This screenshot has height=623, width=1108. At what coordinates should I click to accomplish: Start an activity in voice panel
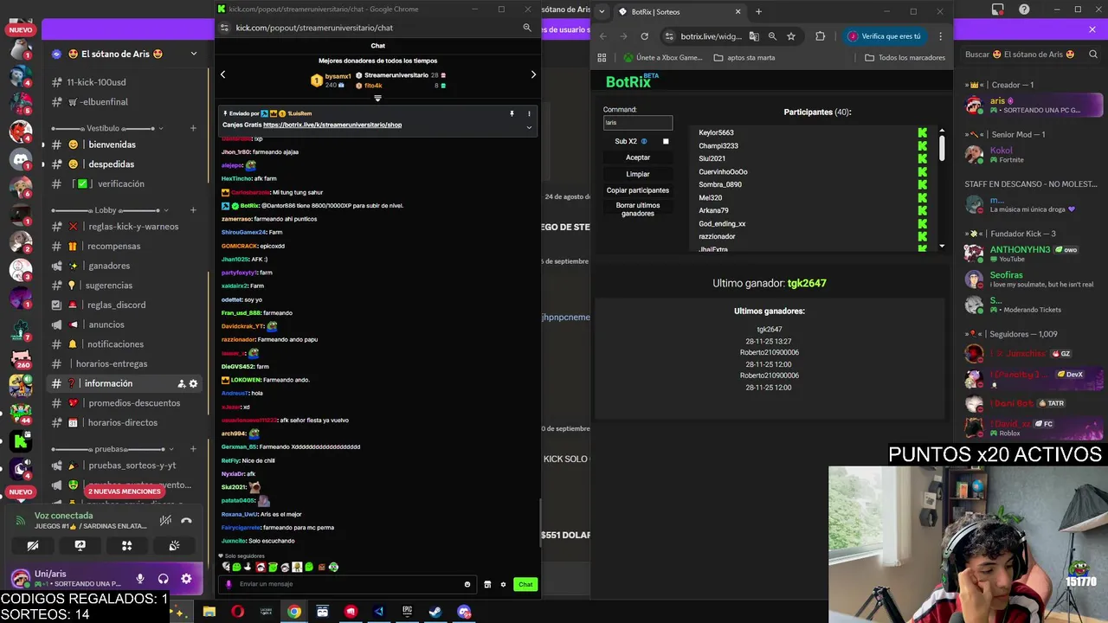126,546
